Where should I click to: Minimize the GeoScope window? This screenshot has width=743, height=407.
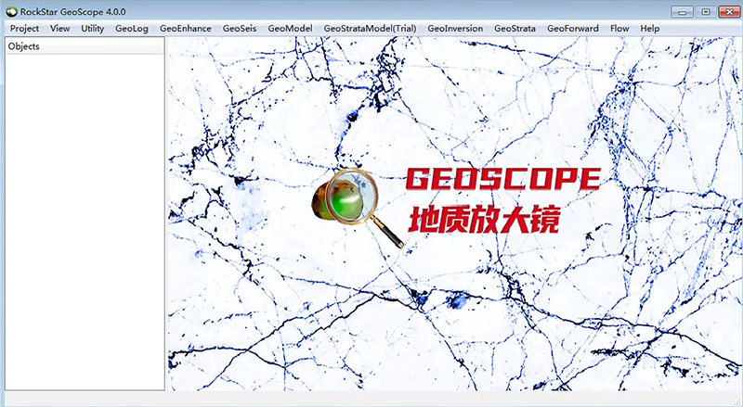point(683,12)
